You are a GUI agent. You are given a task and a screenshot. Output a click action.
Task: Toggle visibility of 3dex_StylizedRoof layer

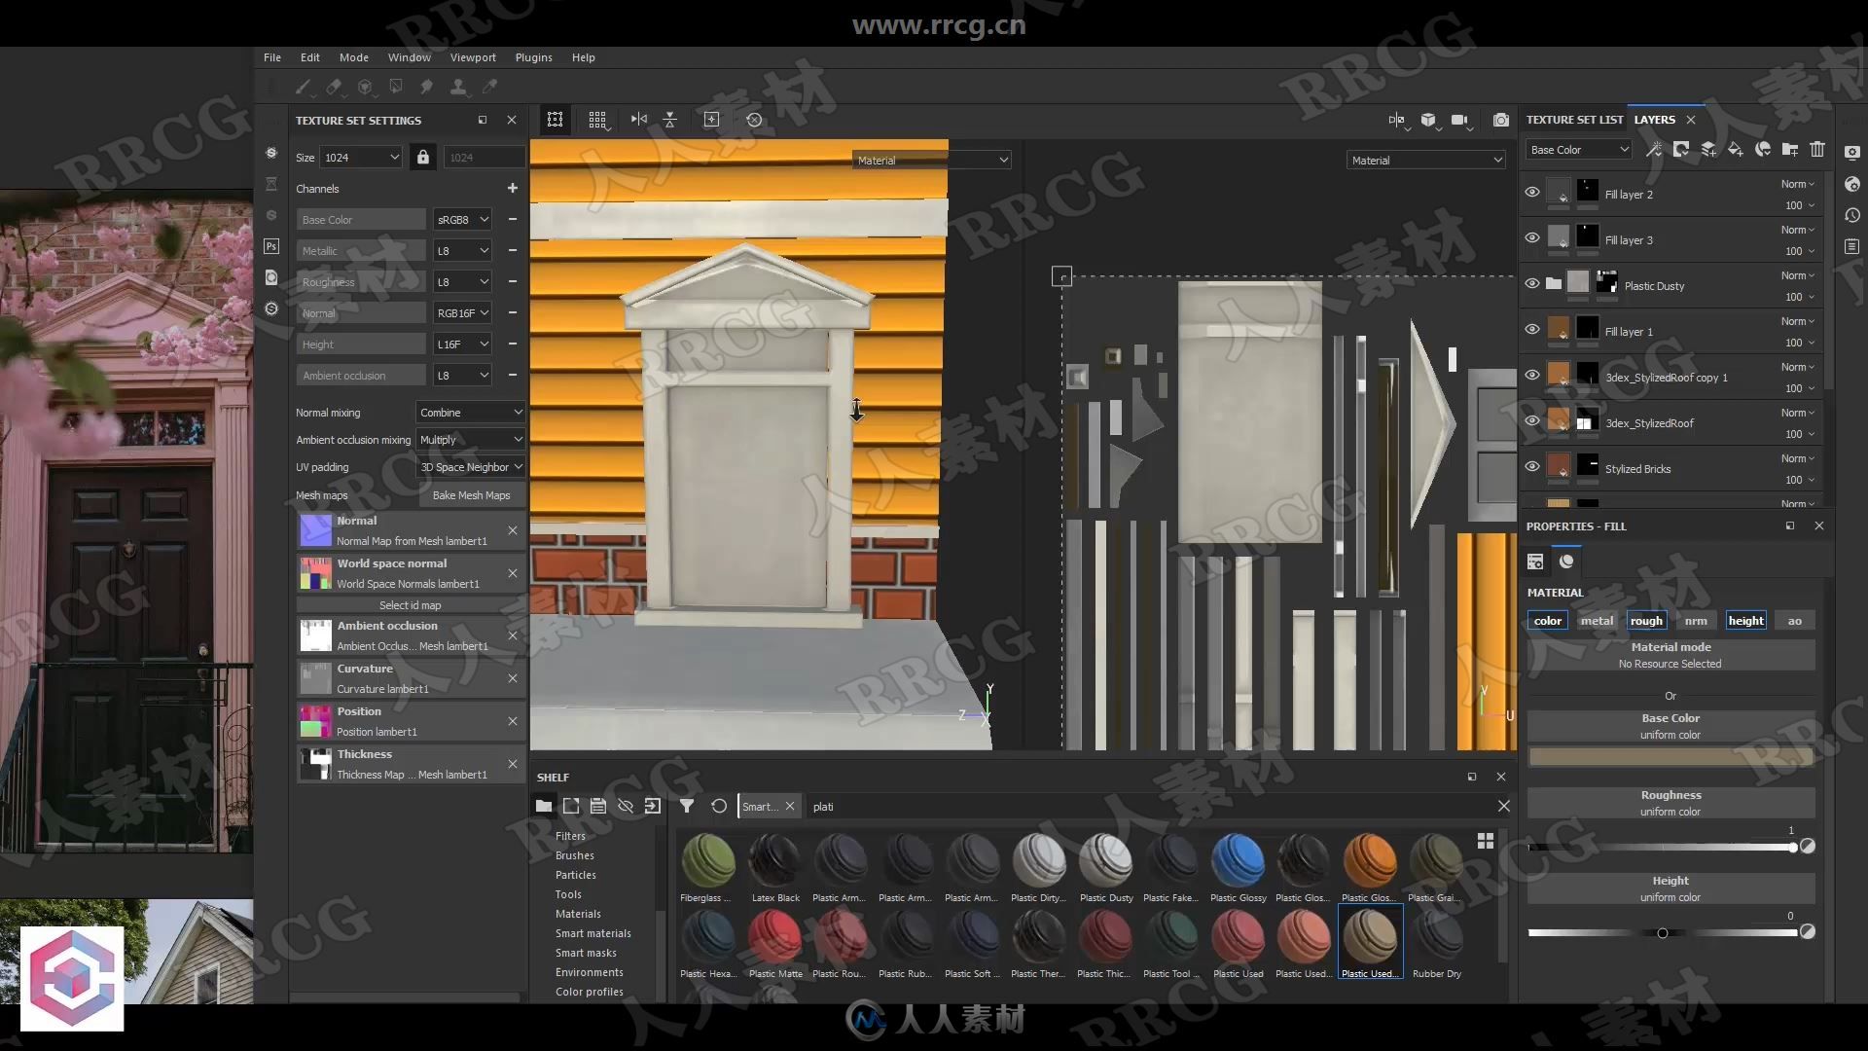tap(1532, 422)
